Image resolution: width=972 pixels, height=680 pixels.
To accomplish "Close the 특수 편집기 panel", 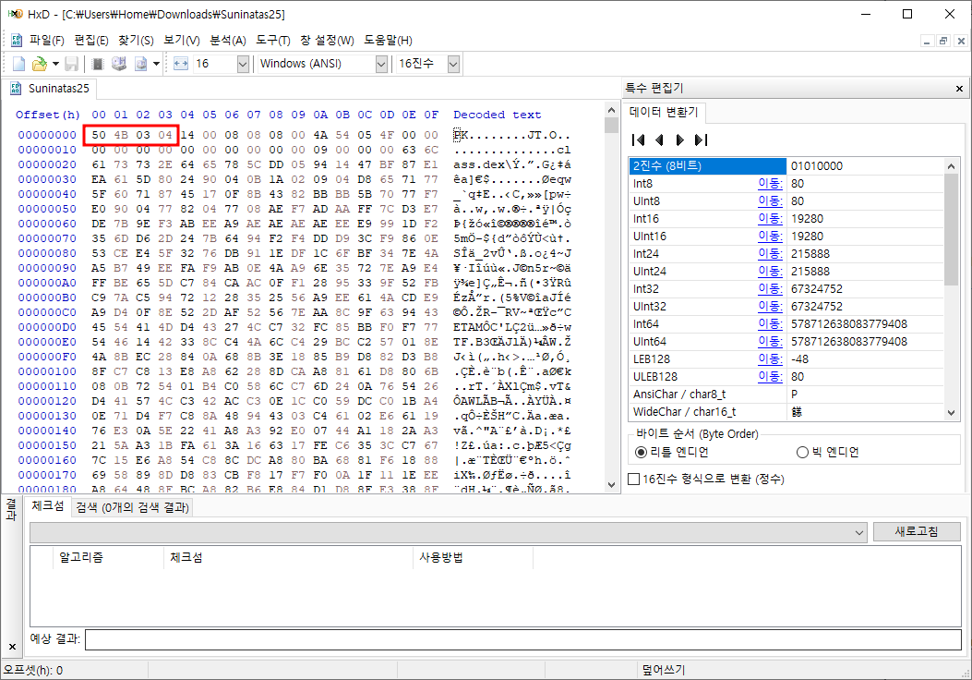I will click(959, 89).
